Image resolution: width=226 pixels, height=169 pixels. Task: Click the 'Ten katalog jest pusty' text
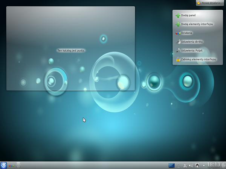71,50
